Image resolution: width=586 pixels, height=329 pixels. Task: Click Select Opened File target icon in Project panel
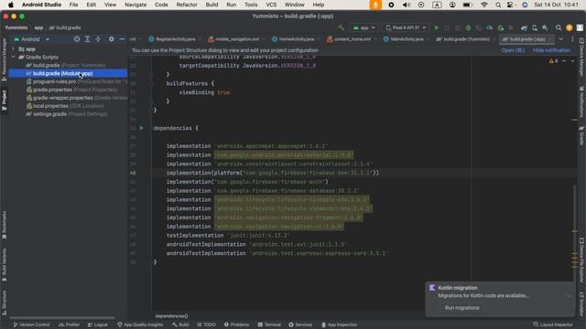click(x=77, y=39)
